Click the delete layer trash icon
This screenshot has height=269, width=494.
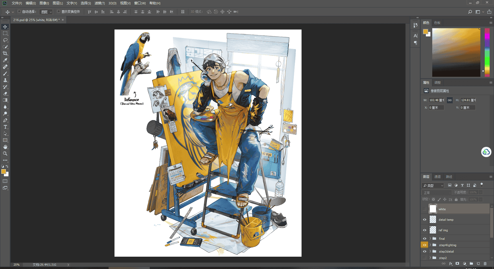point(485,264)
